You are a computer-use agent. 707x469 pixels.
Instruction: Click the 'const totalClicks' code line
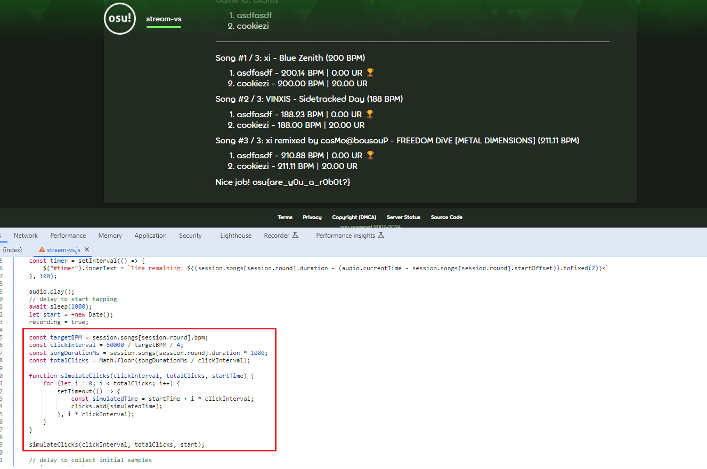coord(139,361)
